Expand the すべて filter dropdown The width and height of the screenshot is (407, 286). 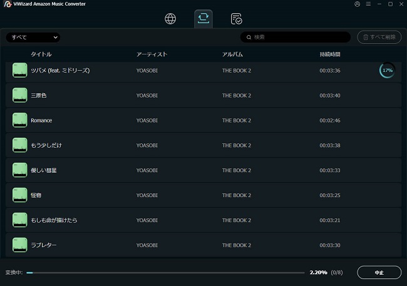[33, 38]
